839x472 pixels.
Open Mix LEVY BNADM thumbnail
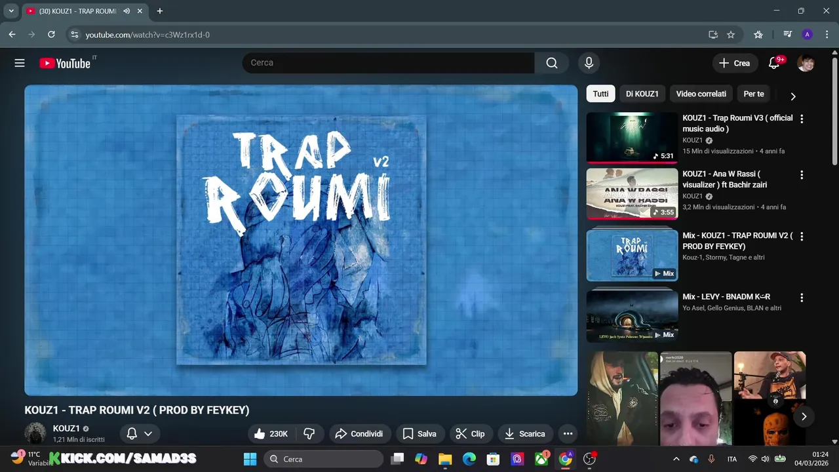click(x=632, y=315)
